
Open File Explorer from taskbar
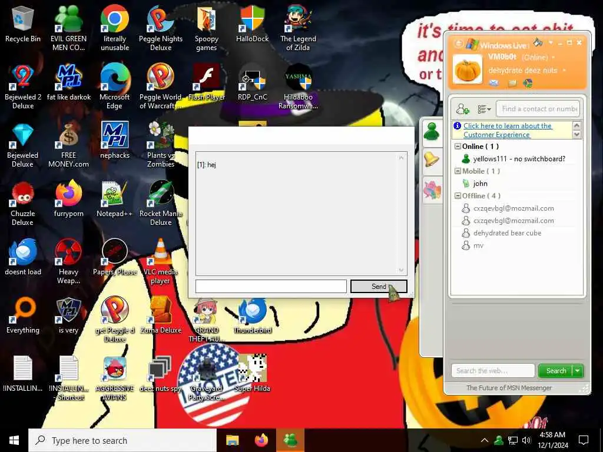(232, 440)
